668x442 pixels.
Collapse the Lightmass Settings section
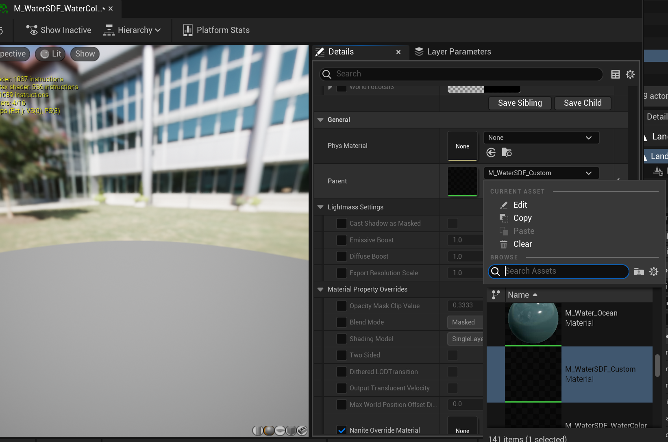tap(320, 207)
